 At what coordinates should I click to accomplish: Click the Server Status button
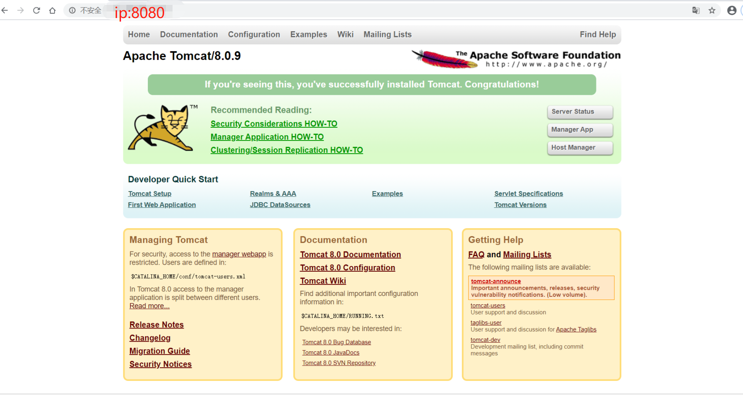(580, 112)
